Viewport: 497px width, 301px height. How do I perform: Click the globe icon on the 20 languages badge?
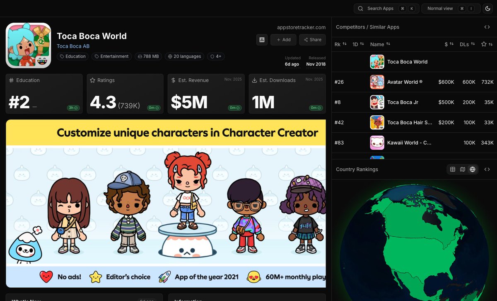171,56
